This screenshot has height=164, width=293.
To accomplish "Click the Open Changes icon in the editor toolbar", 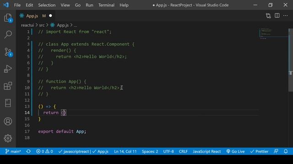I will 268,16.
